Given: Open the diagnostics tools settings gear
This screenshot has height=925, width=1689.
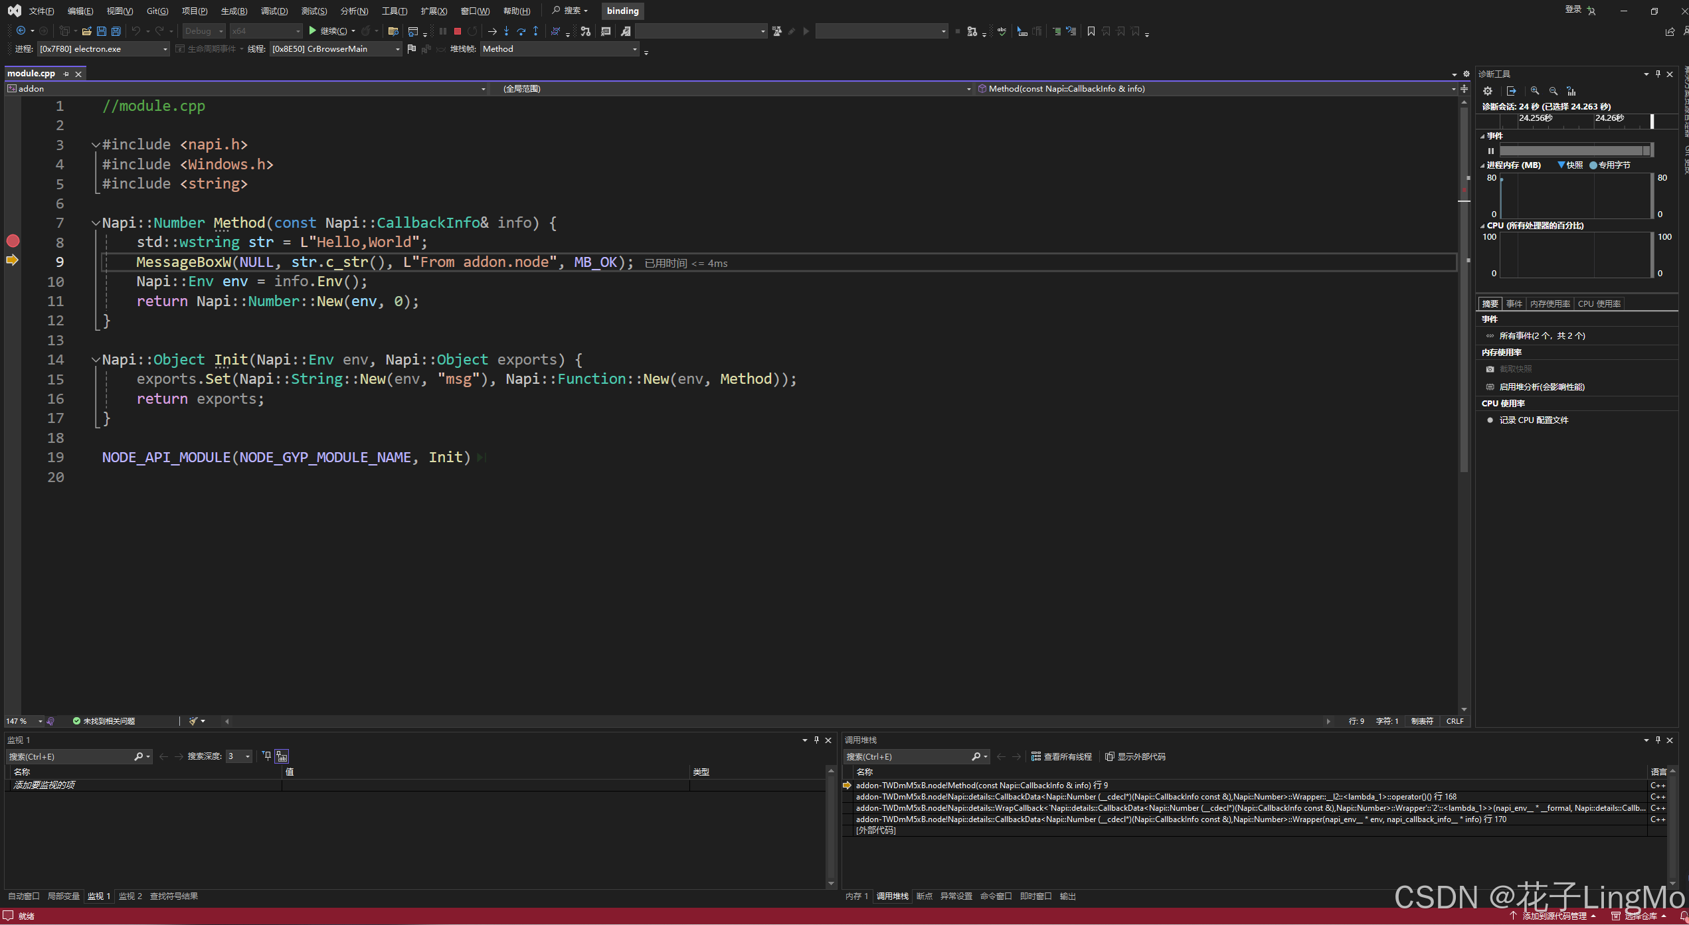Looking at the screenshot, I should 1488,91.
